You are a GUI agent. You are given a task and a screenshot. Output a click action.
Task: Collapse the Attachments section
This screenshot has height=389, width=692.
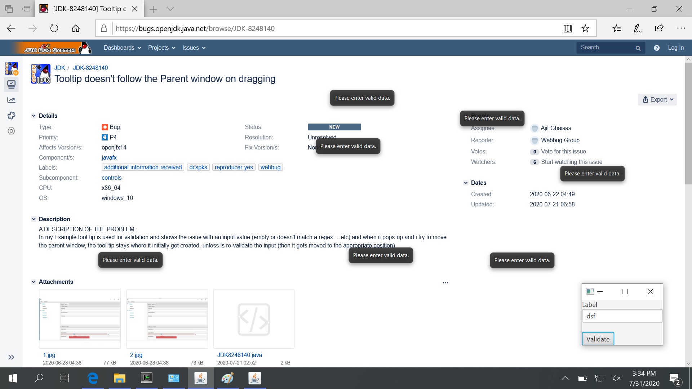point(34,282)
